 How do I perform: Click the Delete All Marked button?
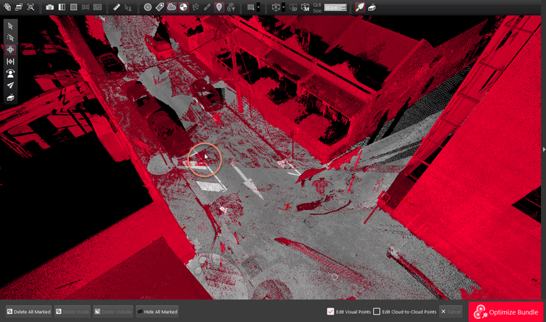28,311
